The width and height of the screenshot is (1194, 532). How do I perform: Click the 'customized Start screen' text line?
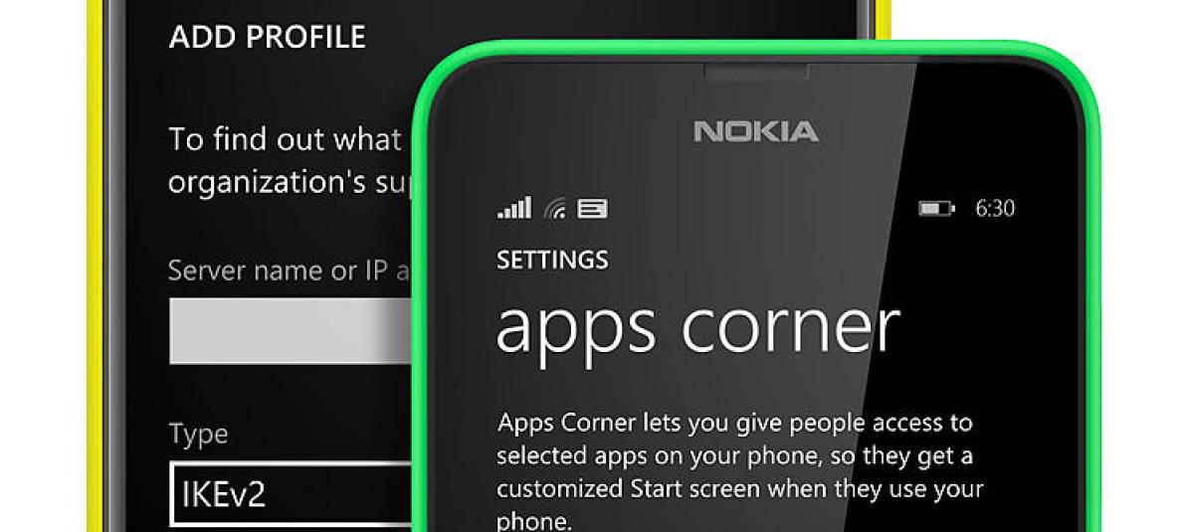(740, 490)
